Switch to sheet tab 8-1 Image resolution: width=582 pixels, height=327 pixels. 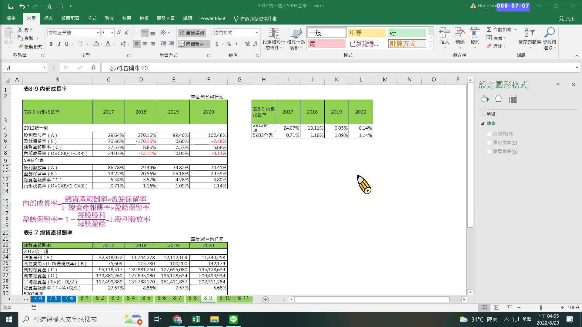tap(84, 298)
